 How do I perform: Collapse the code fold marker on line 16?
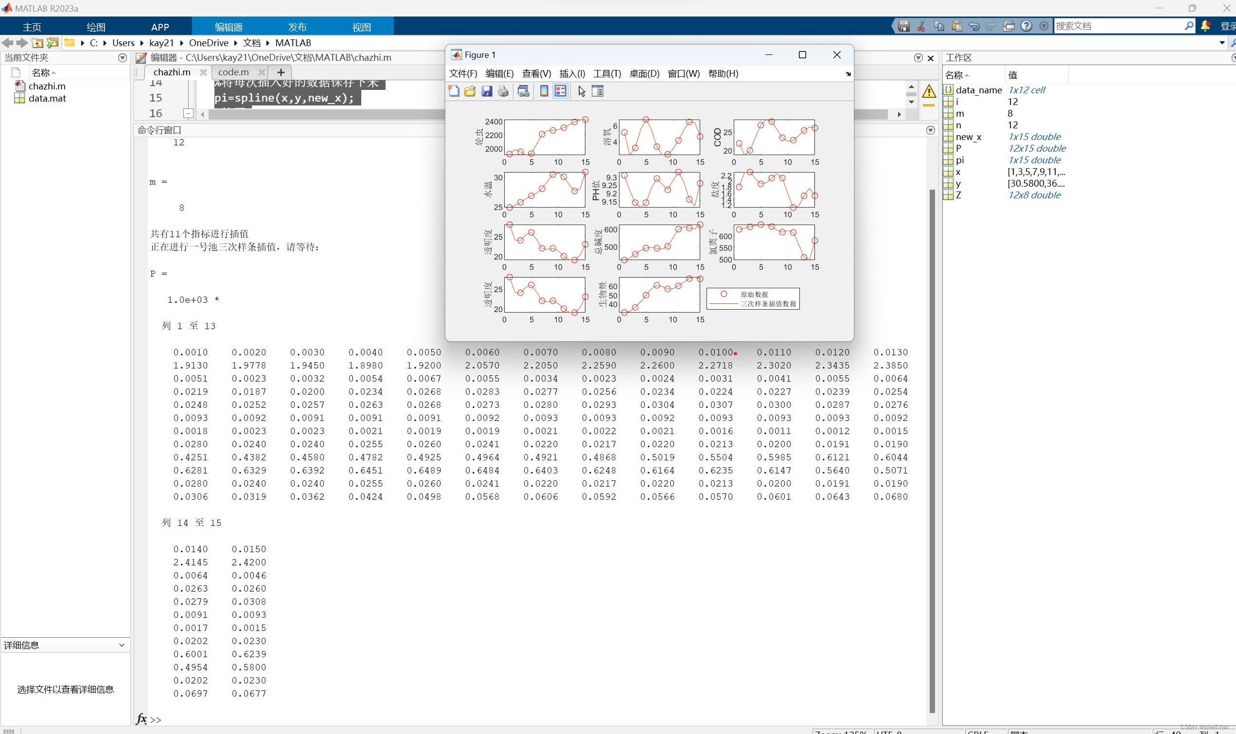[x=188, y=113]
